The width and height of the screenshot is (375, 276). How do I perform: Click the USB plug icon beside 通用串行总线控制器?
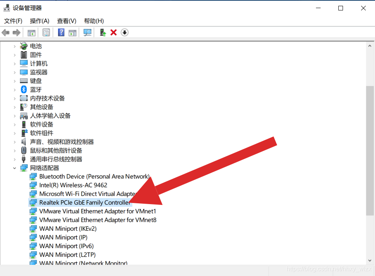tap(24, 159)
